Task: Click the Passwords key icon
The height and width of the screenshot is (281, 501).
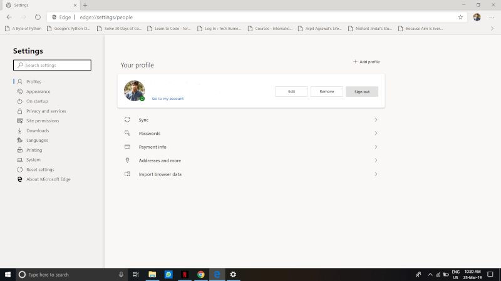Action: tap(127, 133)
